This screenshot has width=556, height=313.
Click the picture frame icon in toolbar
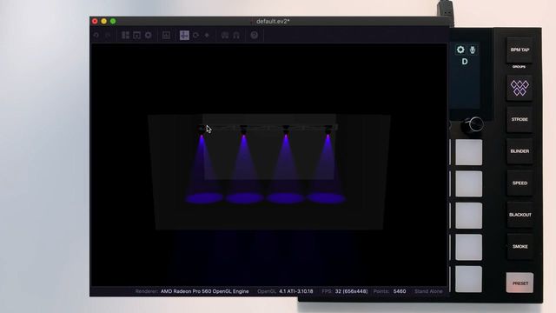click(x=166, y=35)
